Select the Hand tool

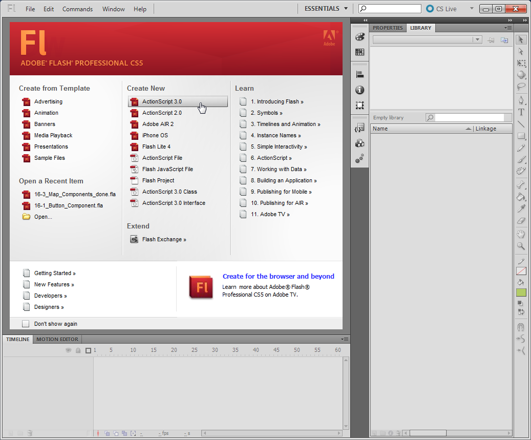point(521,234)
